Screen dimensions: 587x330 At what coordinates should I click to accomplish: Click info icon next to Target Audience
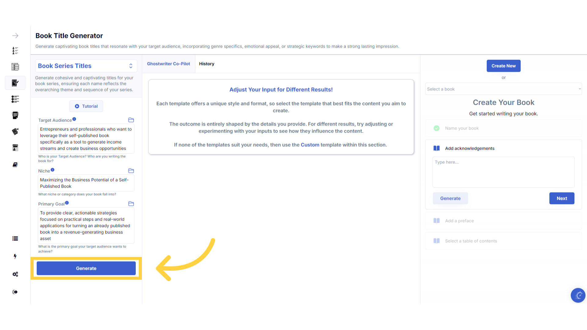tap(74, 119)
